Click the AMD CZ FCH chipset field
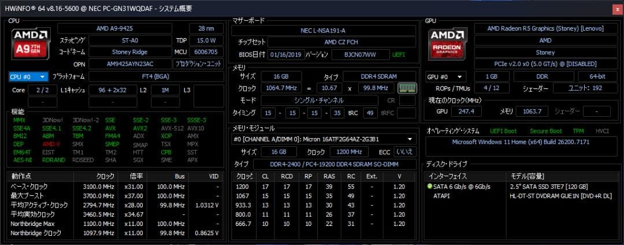The width and height of the screenshot is (624, 245). 342,42
